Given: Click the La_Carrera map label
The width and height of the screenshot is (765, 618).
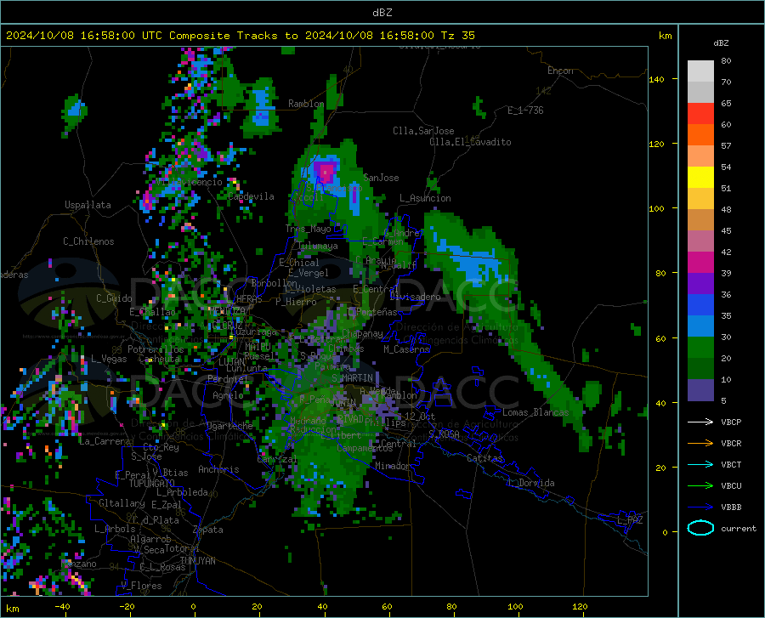Looking at the screenshot, I should click(x=105, y=441).
